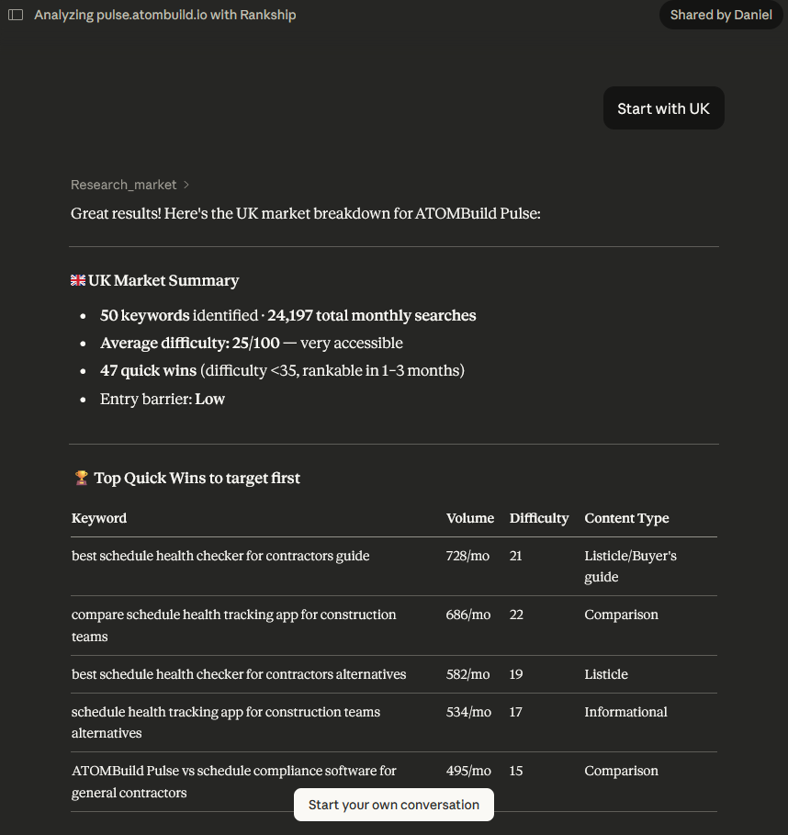
Task: Click the Difficulty column header
Action: (x=538, y=518)
